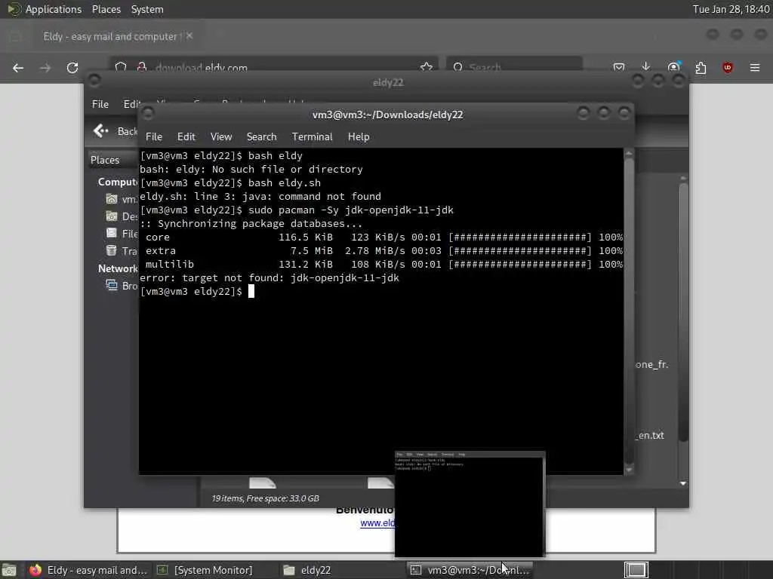Close the Eldy browser tab

point(189,36)
